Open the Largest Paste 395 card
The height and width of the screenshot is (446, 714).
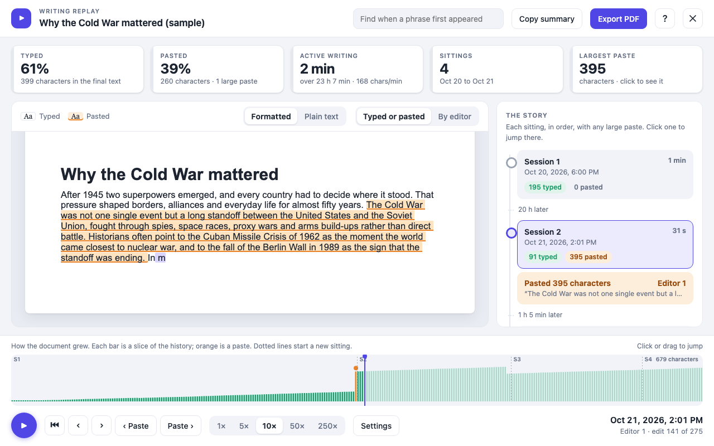pyautogui.click(x=637, y=69)
